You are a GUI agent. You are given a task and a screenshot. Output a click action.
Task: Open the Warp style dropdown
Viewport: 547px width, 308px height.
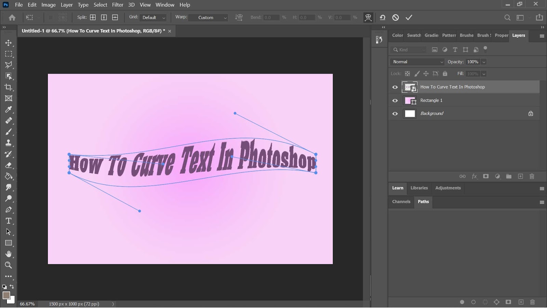[208, 17]
